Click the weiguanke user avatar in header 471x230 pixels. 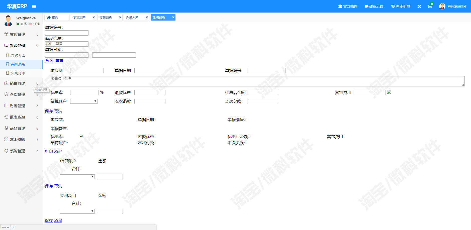[442, 6]
